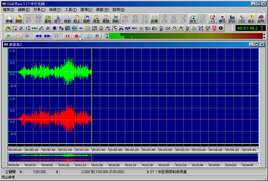The width and height of the screenshot is (268, 181).
Task: Open the selection range status dropdown
Action: [148, 172]
